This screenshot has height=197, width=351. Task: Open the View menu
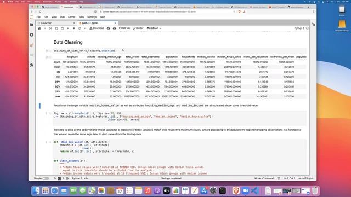[x=54, y=17]
